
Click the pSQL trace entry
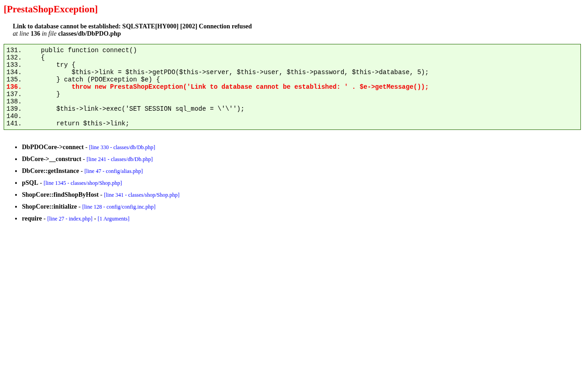tap(30, 183)
